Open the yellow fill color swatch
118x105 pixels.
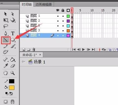tap(12, 88)
